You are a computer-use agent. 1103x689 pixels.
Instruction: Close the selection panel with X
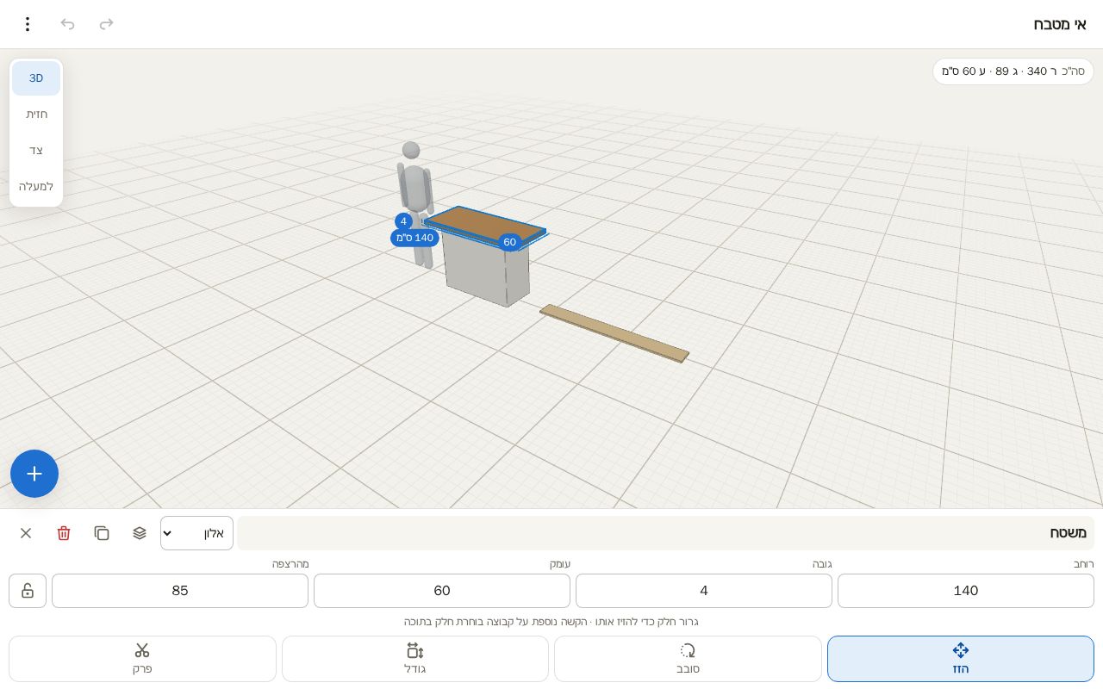(26, 533)
